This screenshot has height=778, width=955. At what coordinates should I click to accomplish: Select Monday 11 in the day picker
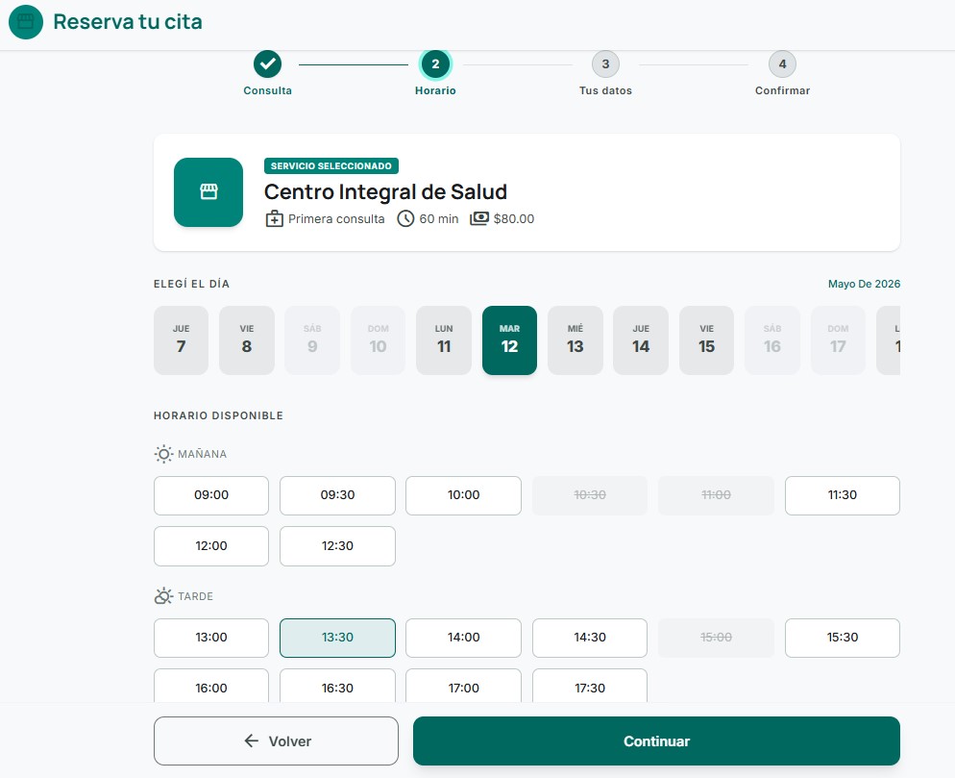[444, 340]
